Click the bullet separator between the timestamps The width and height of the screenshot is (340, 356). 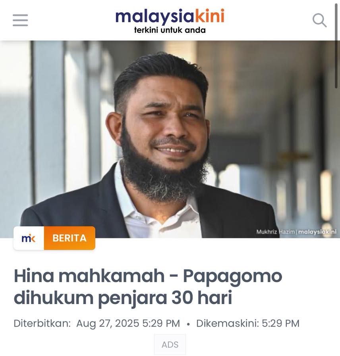pos(188,324)
